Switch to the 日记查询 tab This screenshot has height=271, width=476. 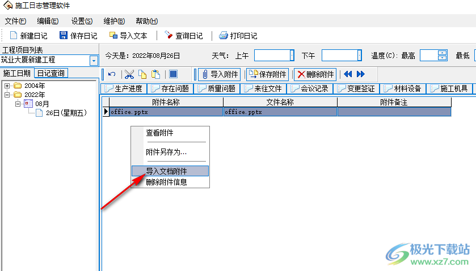pyautogui.click(x=50, y=73)
